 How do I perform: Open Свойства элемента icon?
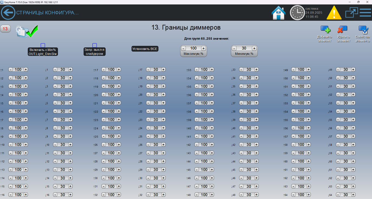tap(363, 30)
